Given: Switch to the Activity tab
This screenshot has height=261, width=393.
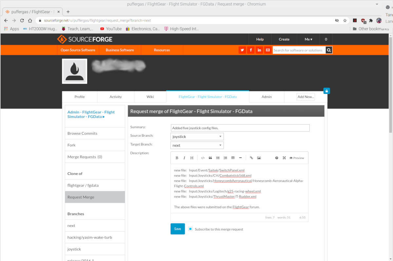Looking at the screenshot, I should coord(116,96).
